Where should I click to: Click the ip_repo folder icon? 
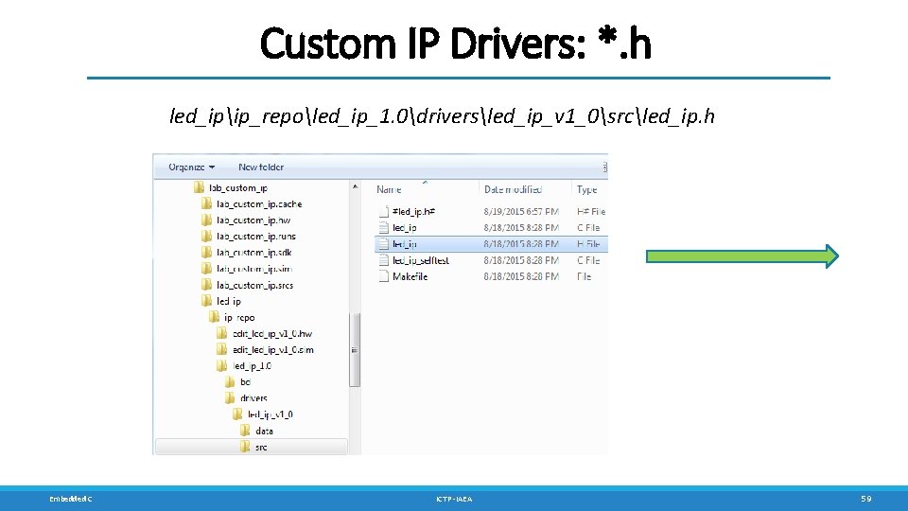(x=215, y=317)
